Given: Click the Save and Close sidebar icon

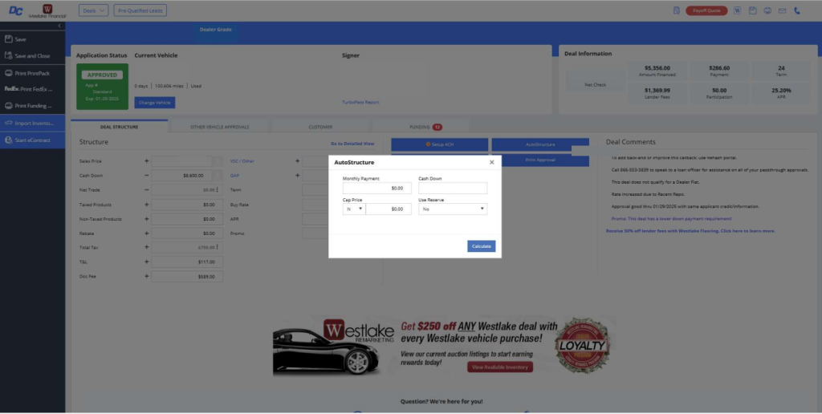Looking at the screenshot, I should [x=8, y=55].
